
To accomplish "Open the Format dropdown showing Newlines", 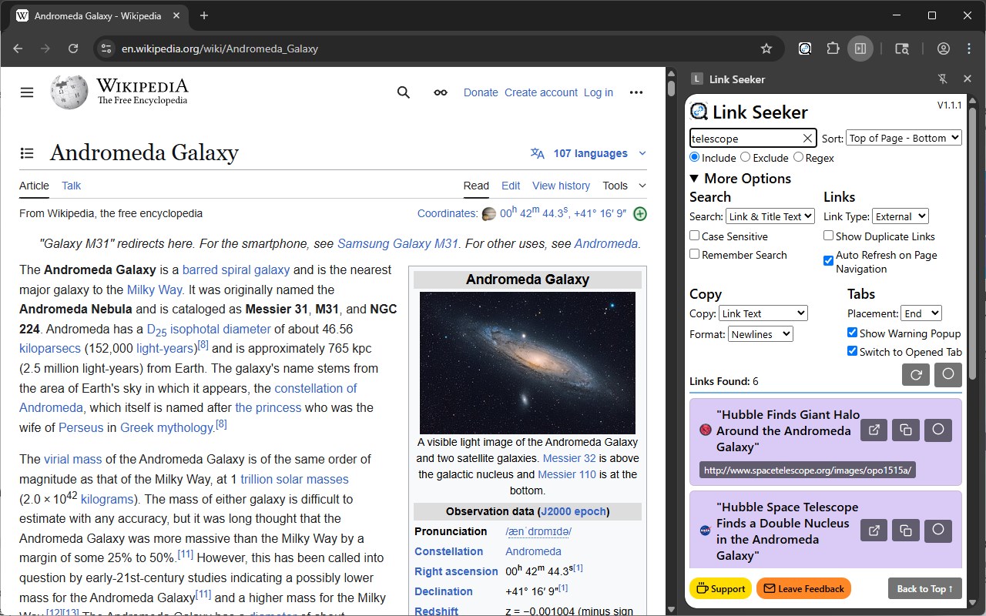I will point(760,334).
